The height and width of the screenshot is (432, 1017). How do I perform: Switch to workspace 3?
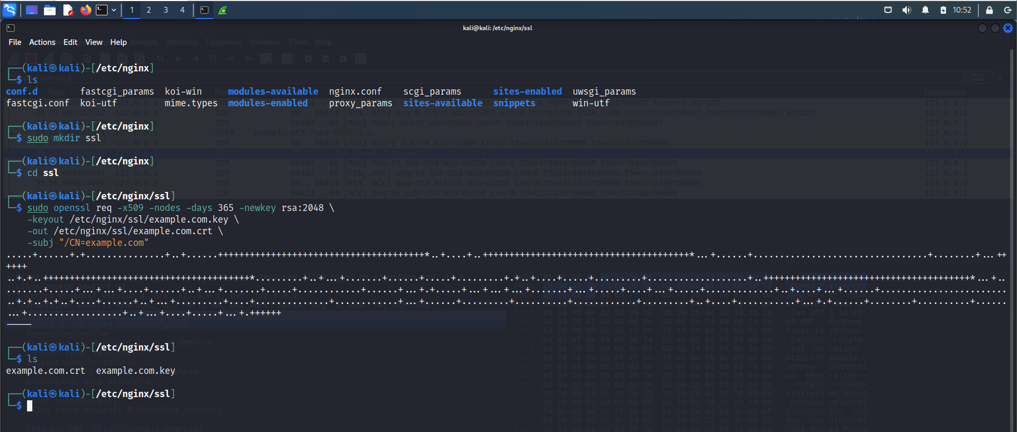[166, 10]
